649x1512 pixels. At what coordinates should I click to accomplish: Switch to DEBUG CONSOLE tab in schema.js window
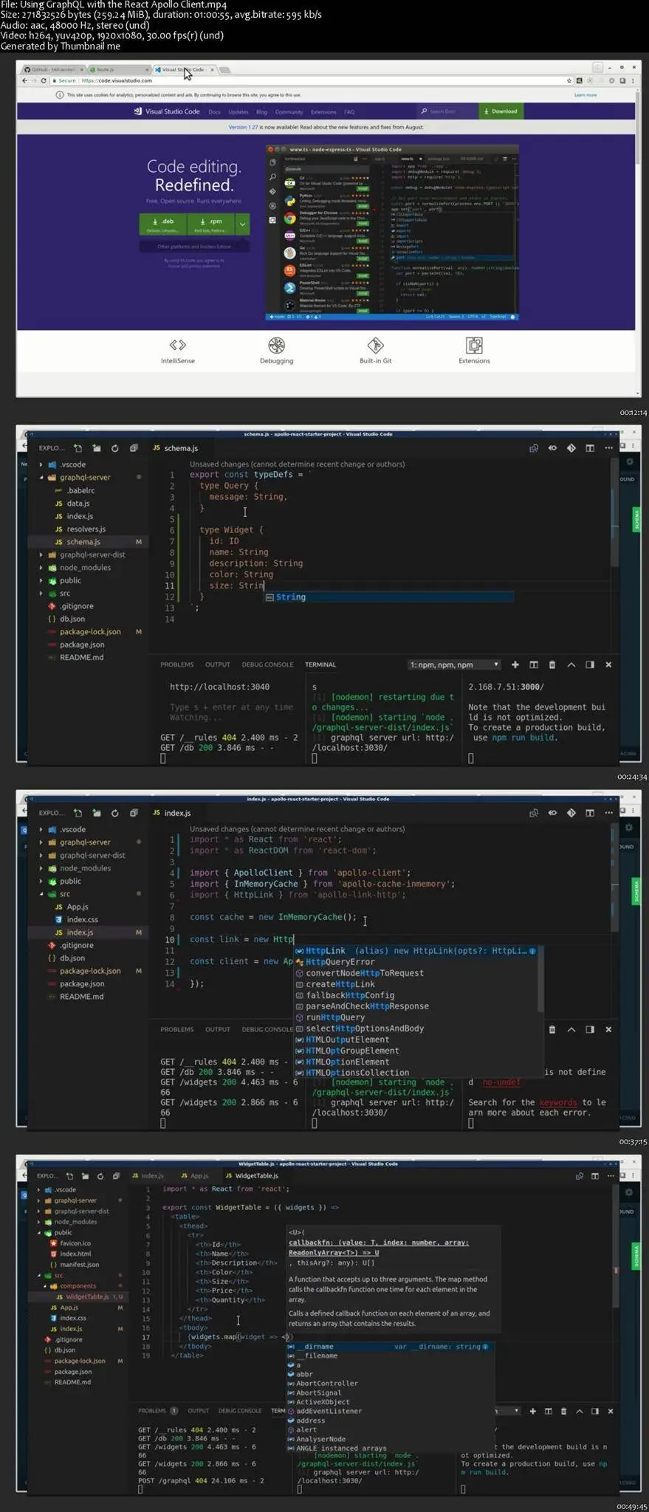(x=267, y=664)
